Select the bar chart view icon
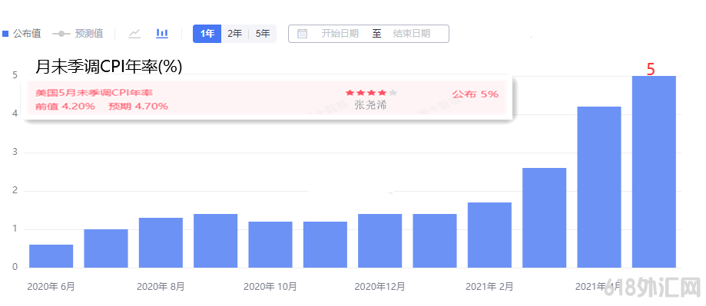 coord(162,34)
